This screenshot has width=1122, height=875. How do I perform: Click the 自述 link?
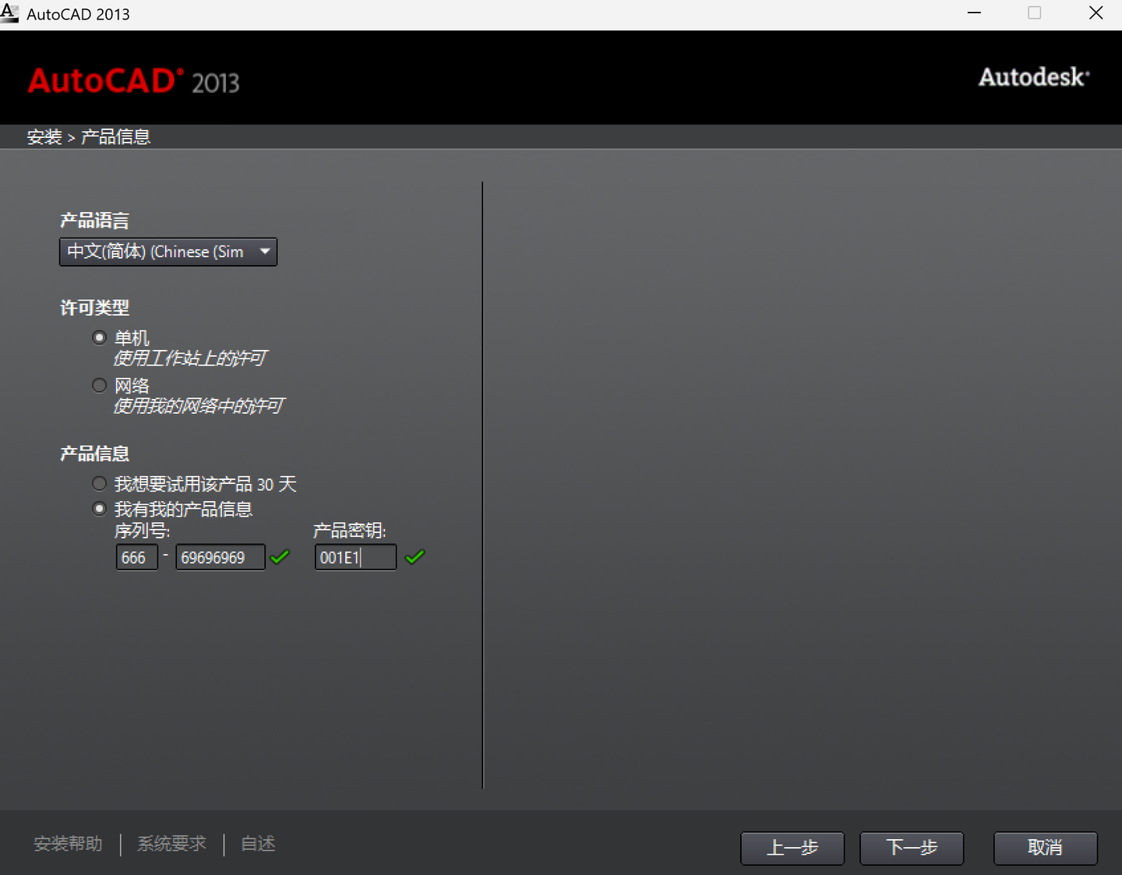click(257, 844)
